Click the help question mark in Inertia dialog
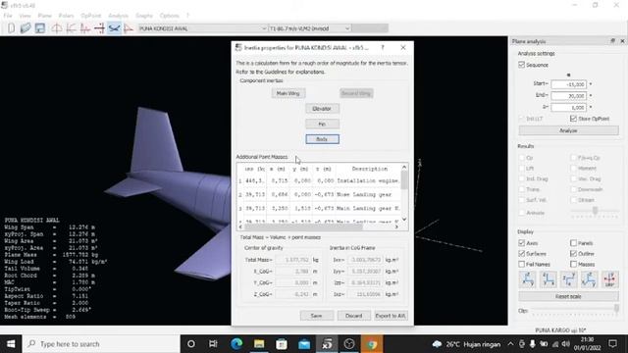628x353 pixels. pyautogui.click(x=383, y=48)
